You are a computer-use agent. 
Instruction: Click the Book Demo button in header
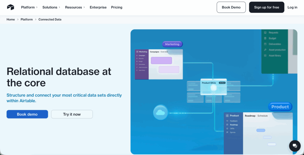coord(231,7)
